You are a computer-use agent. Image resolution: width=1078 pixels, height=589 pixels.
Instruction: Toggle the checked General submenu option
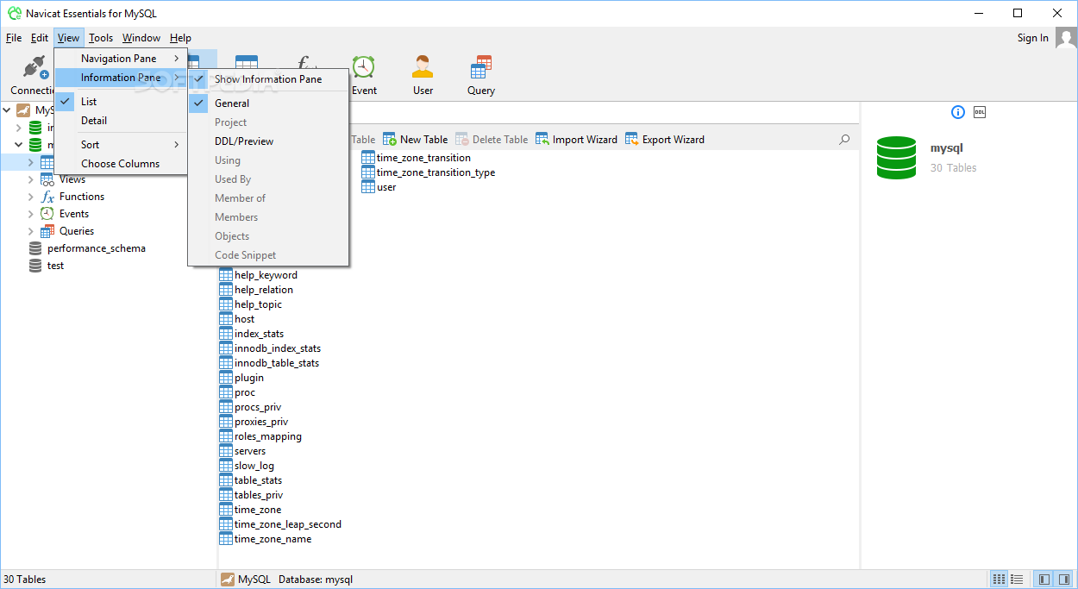(x=268, y=103)
